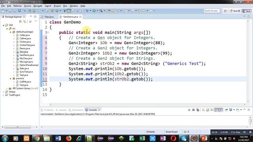Expand the TestProject node
Image resolution: width=253 pixels, height=142 pixels.
pyautogui.click(x=4, y=95)
